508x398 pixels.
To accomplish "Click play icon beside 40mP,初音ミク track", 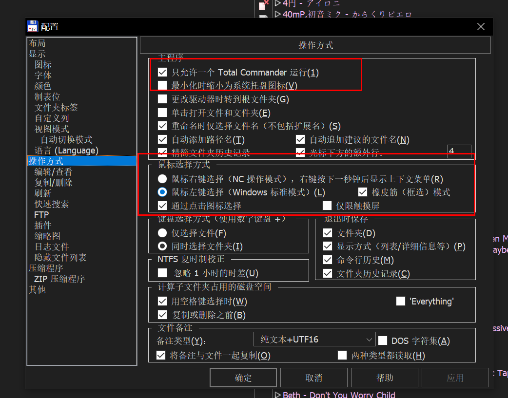I will 278,14.
